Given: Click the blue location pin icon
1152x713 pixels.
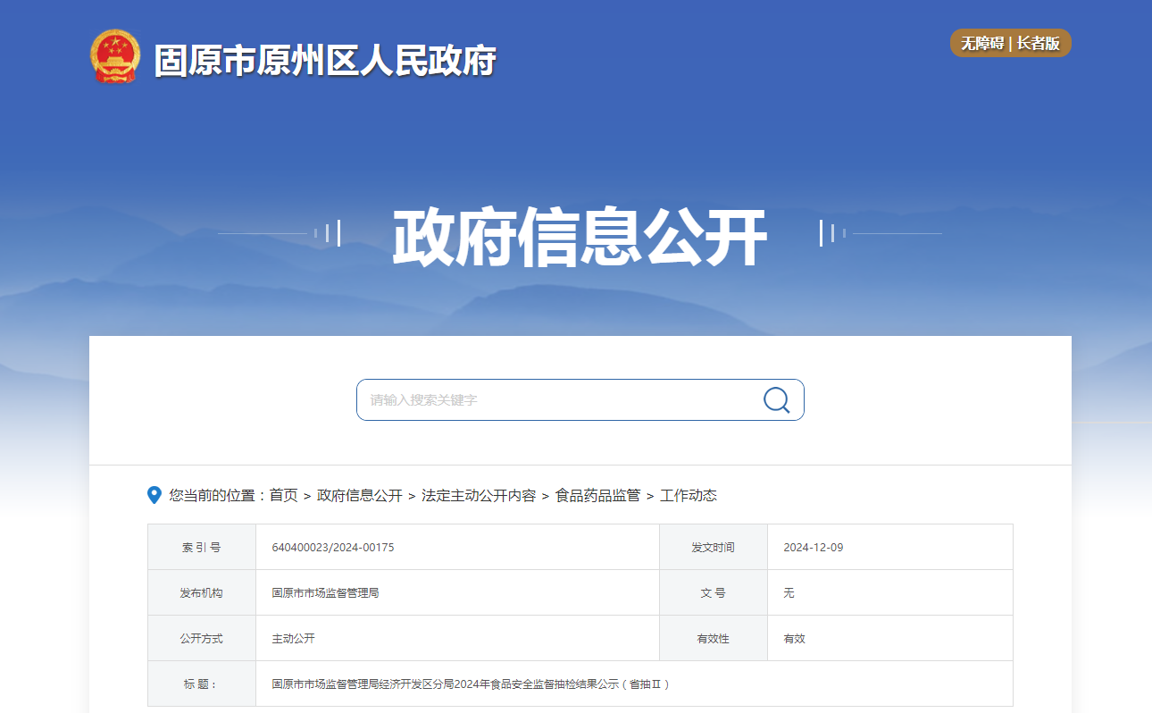Looking at the screenshot, I should 154,495.
